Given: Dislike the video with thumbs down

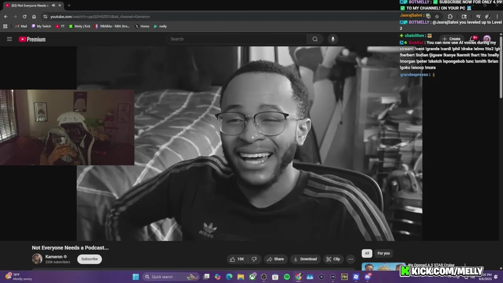Looking at the screenshot, I should [254, 259].
